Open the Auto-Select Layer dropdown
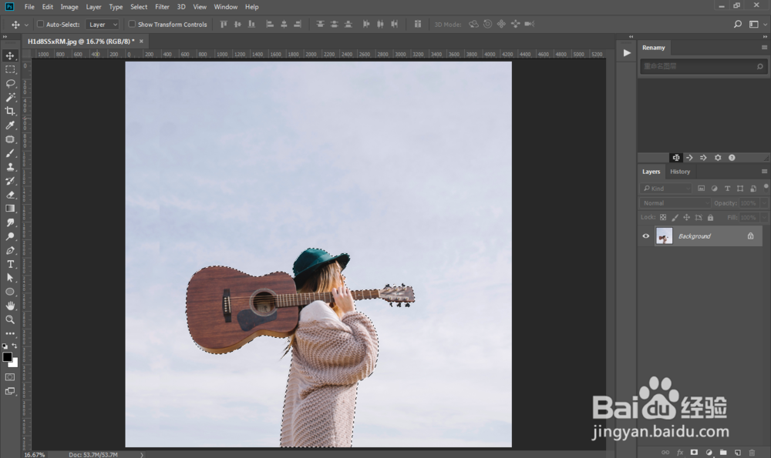Viewport: 771px width, 458px height. coord(103,25)
